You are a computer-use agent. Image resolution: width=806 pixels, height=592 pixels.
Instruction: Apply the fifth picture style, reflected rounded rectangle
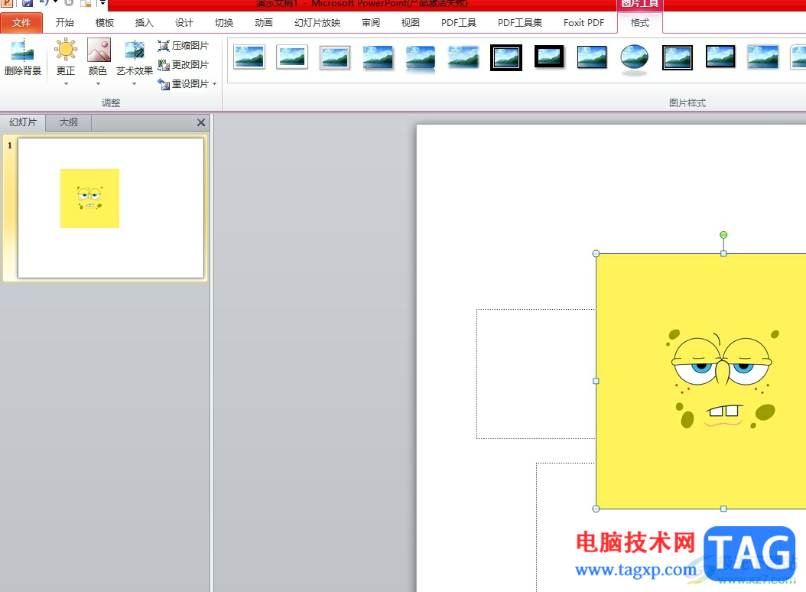pyautogui.click(x=421, y=57)
